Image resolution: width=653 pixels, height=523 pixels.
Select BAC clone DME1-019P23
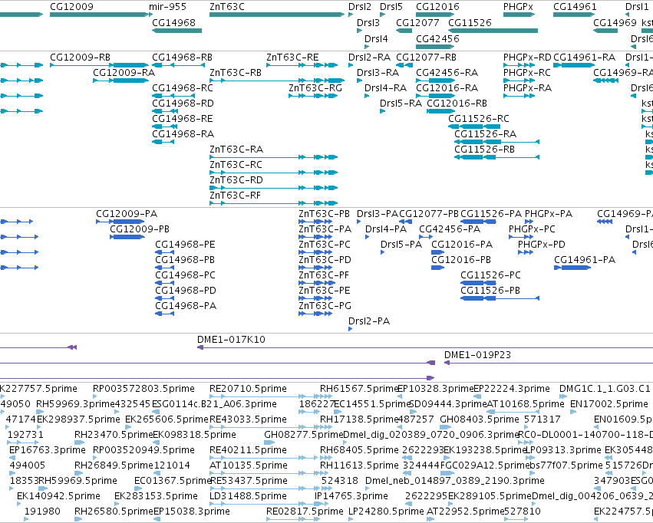(478, 355)
